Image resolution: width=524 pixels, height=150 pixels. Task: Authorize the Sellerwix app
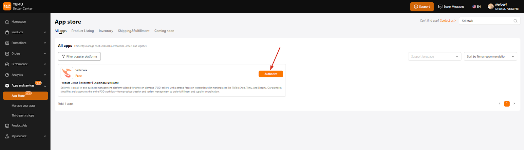click(271, 74)
